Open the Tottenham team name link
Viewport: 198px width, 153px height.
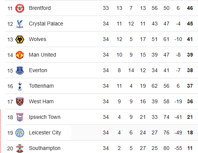coord(41,86)
